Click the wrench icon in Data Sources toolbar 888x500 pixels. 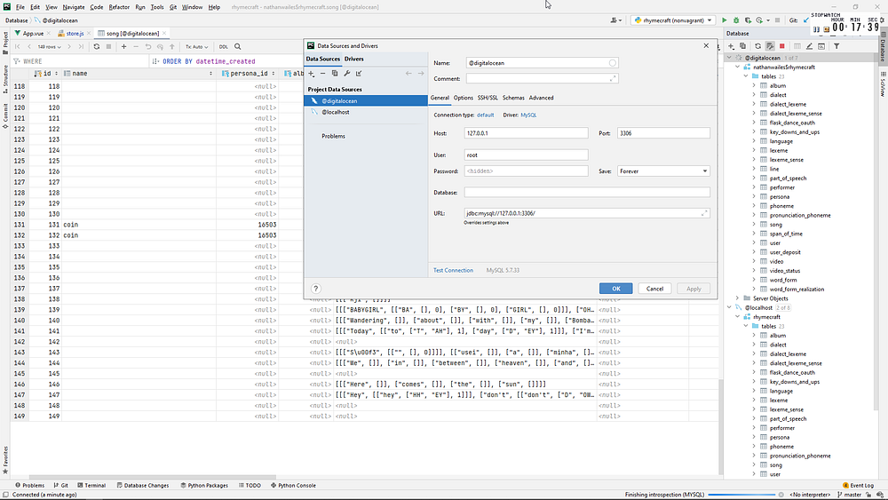(347, 74)
